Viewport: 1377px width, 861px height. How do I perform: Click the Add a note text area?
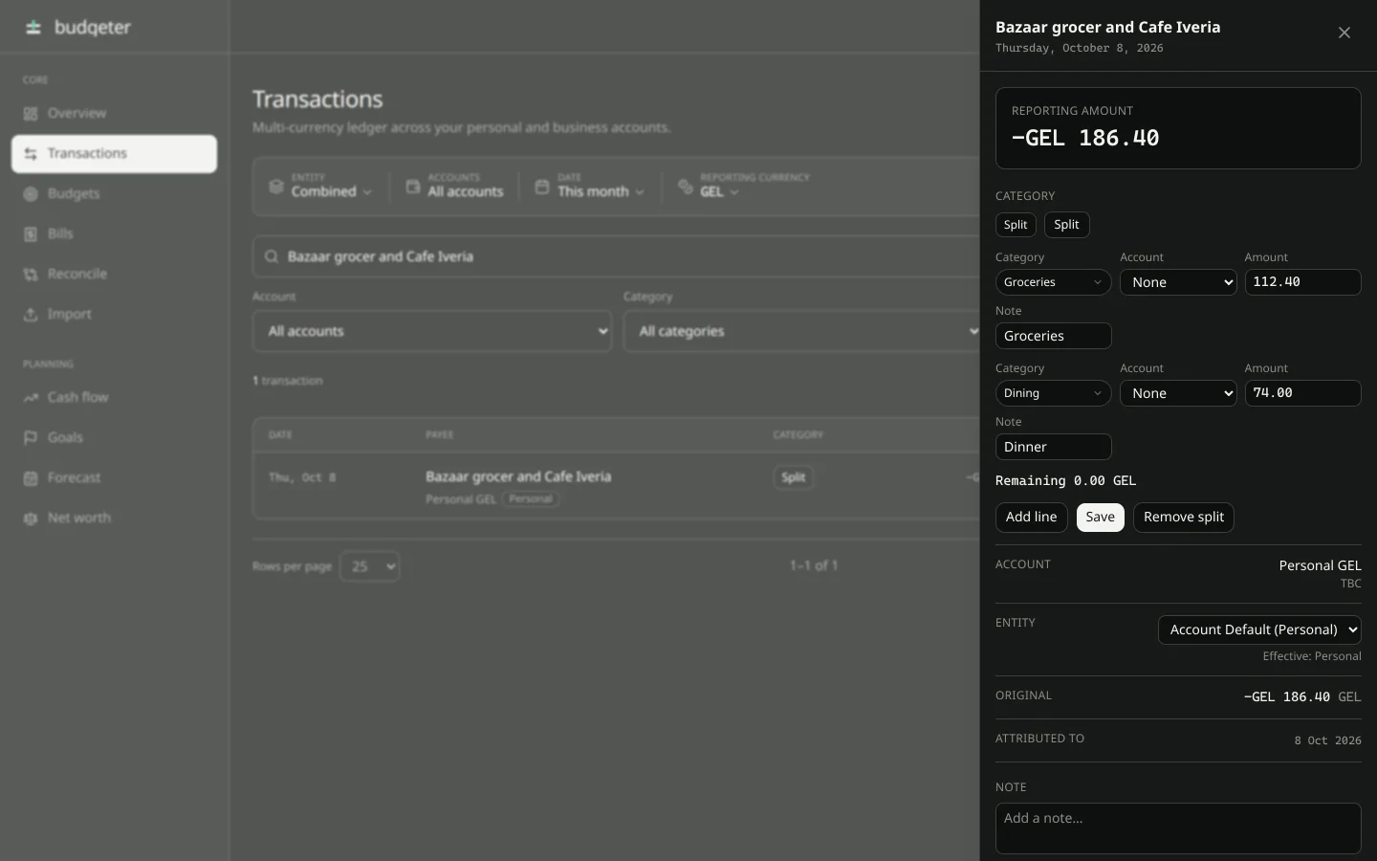click(1178, 828)
